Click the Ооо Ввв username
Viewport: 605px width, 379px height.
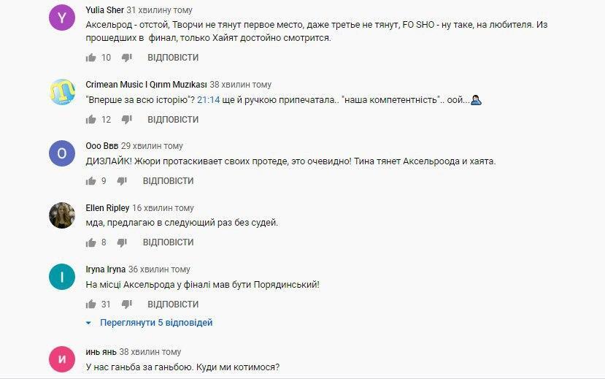pos(101,146)
